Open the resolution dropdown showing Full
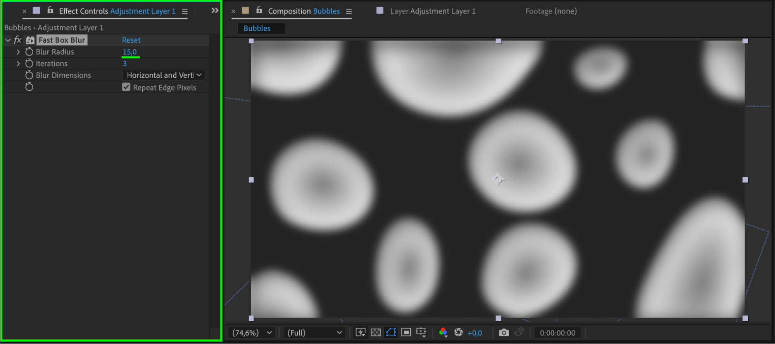The image size is (775, 344). point(314,332)
